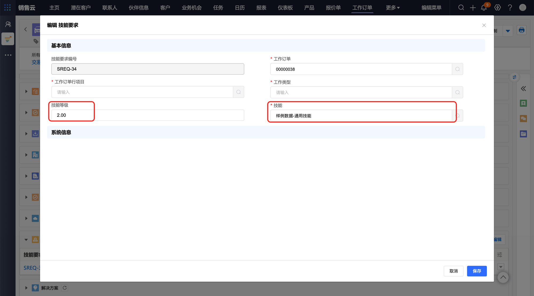Click lookup icon for 工作订单行项目 field
534x296 pixels.
click(x=238, y=92)
